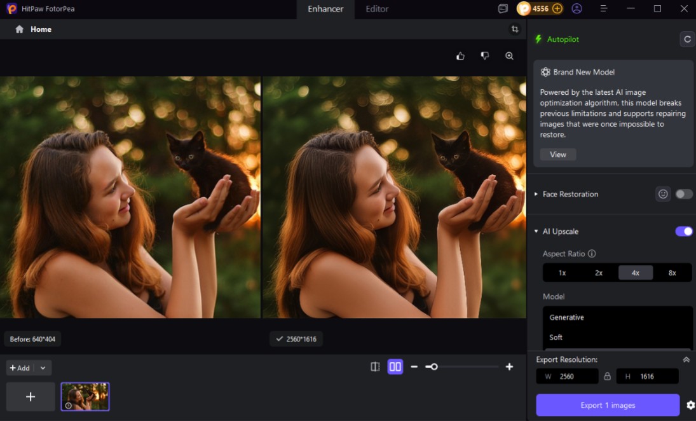Click the zoom slider handle

click(434, 367)
